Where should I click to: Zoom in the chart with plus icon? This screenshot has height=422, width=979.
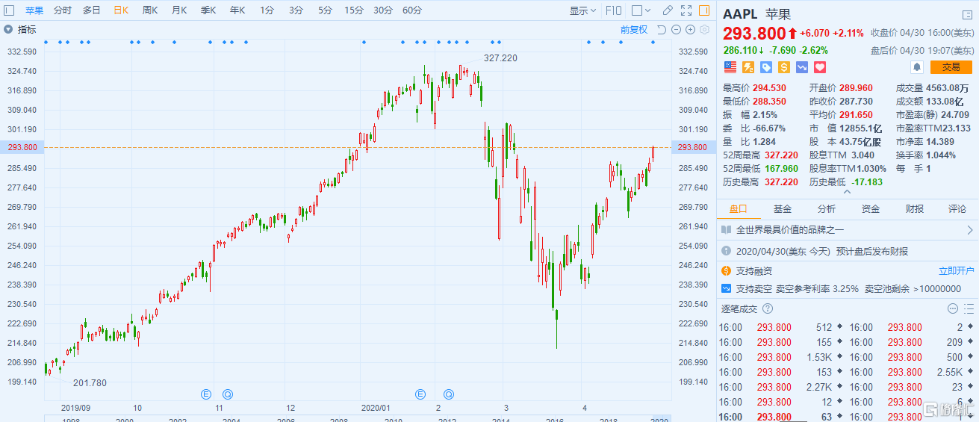pos(689,30)
